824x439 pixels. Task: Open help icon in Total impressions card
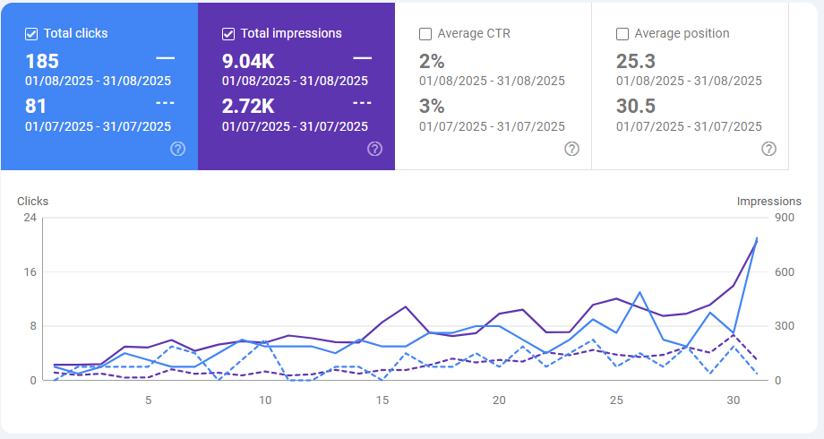(x=374, y=149)
